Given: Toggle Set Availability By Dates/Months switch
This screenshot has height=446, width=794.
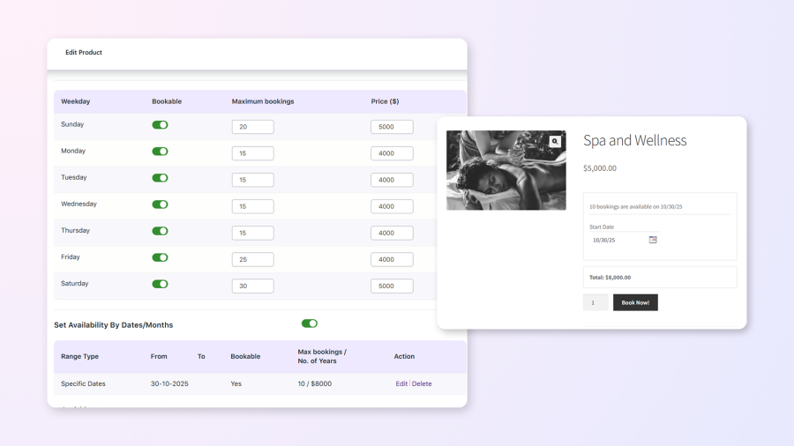Looking at the screenshot, I should [x=309, y=323].
